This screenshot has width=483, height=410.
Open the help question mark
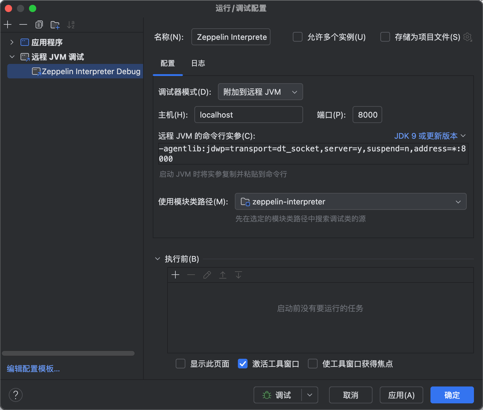point(16,395)
